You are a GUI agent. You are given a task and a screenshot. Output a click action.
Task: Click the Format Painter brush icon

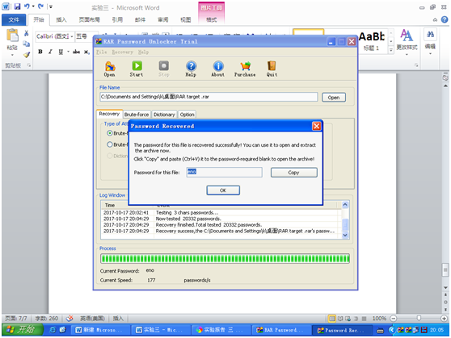27,55
